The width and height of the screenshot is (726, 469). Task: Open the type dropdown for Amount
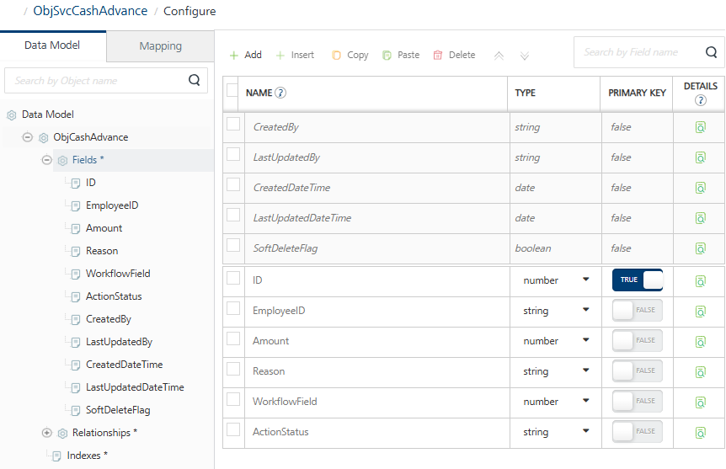tap(585, 341)
